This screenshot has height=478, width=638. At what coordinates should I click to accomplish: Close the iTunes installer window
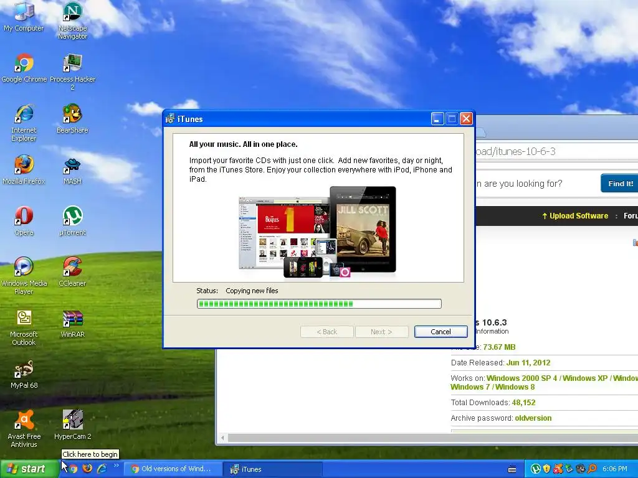(466, 119)
